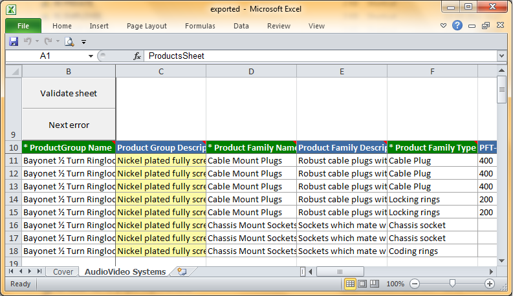Viewport: 513px width, 296px height.
Task: Switch to Normal view in status bar
Action: pyautogui.click(x=350, y=284)
